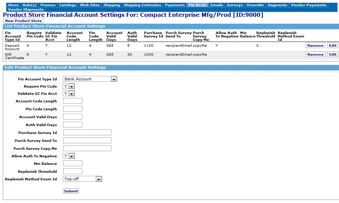Click Auth Valid Days value 30
Image resolution: width=339 pixels, height=203 pixels.
click(130, 55)
